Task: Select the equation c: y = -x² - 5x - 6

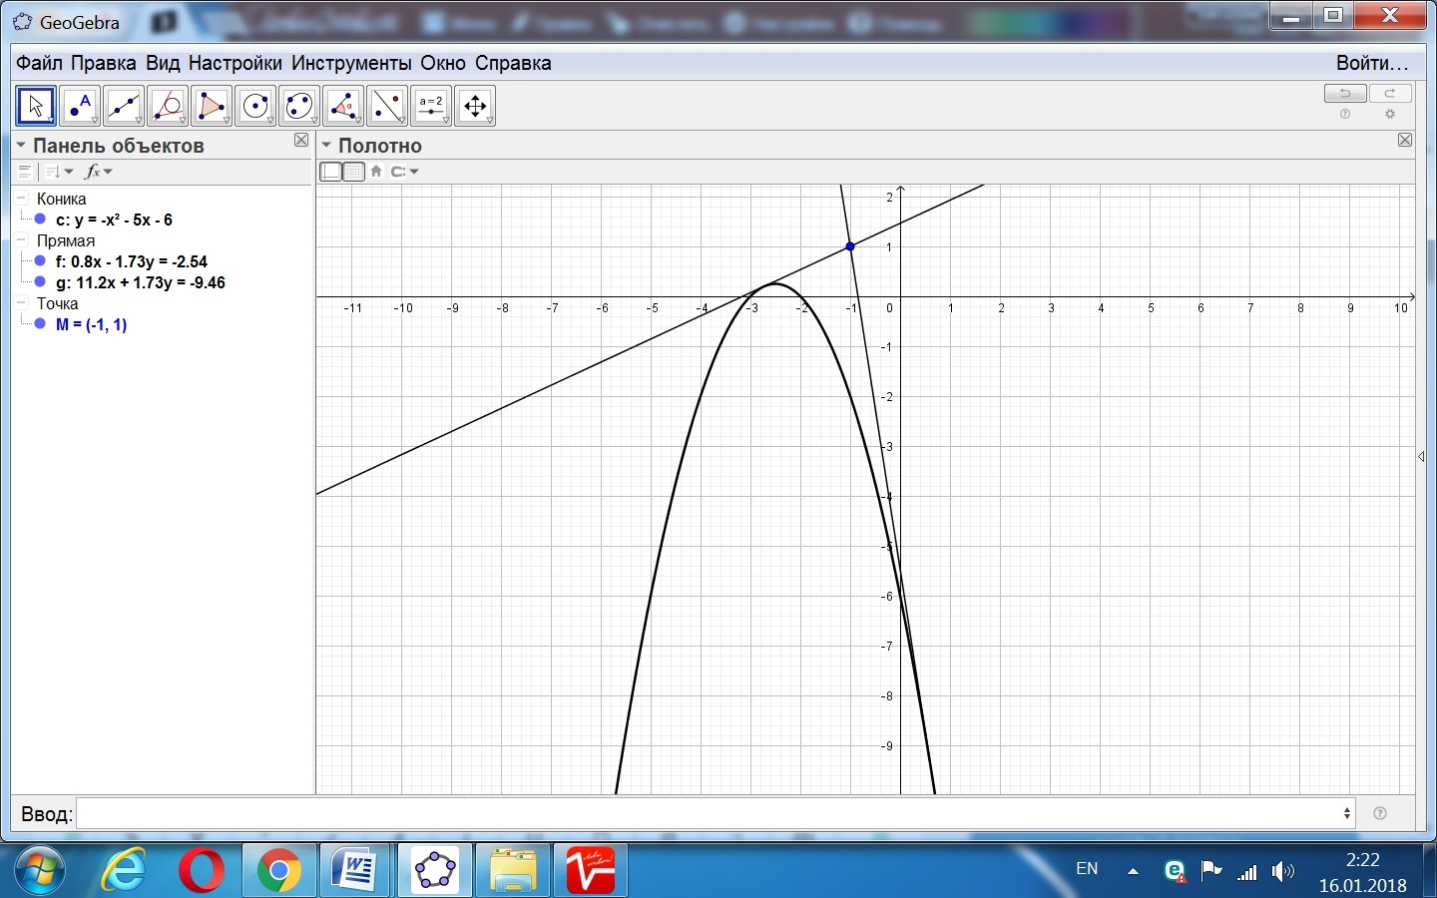Action: tap(114, 220)
